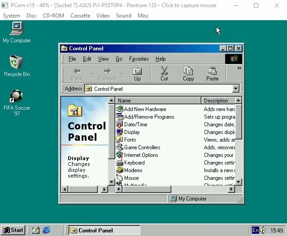Click the Windows logo throbber in Control Panel

click(x=234, y=59)
